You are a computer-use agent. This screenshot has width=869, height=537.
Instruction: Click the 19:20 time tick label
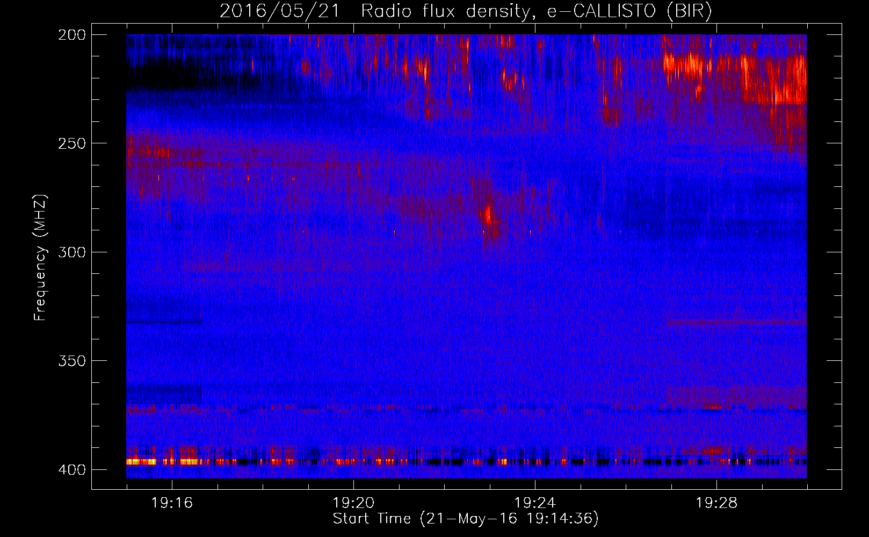(x=353, y=503)
